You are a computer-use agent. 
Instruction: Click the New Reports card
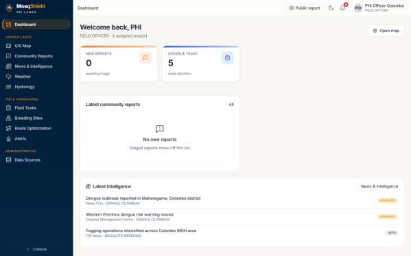[119, 64]
